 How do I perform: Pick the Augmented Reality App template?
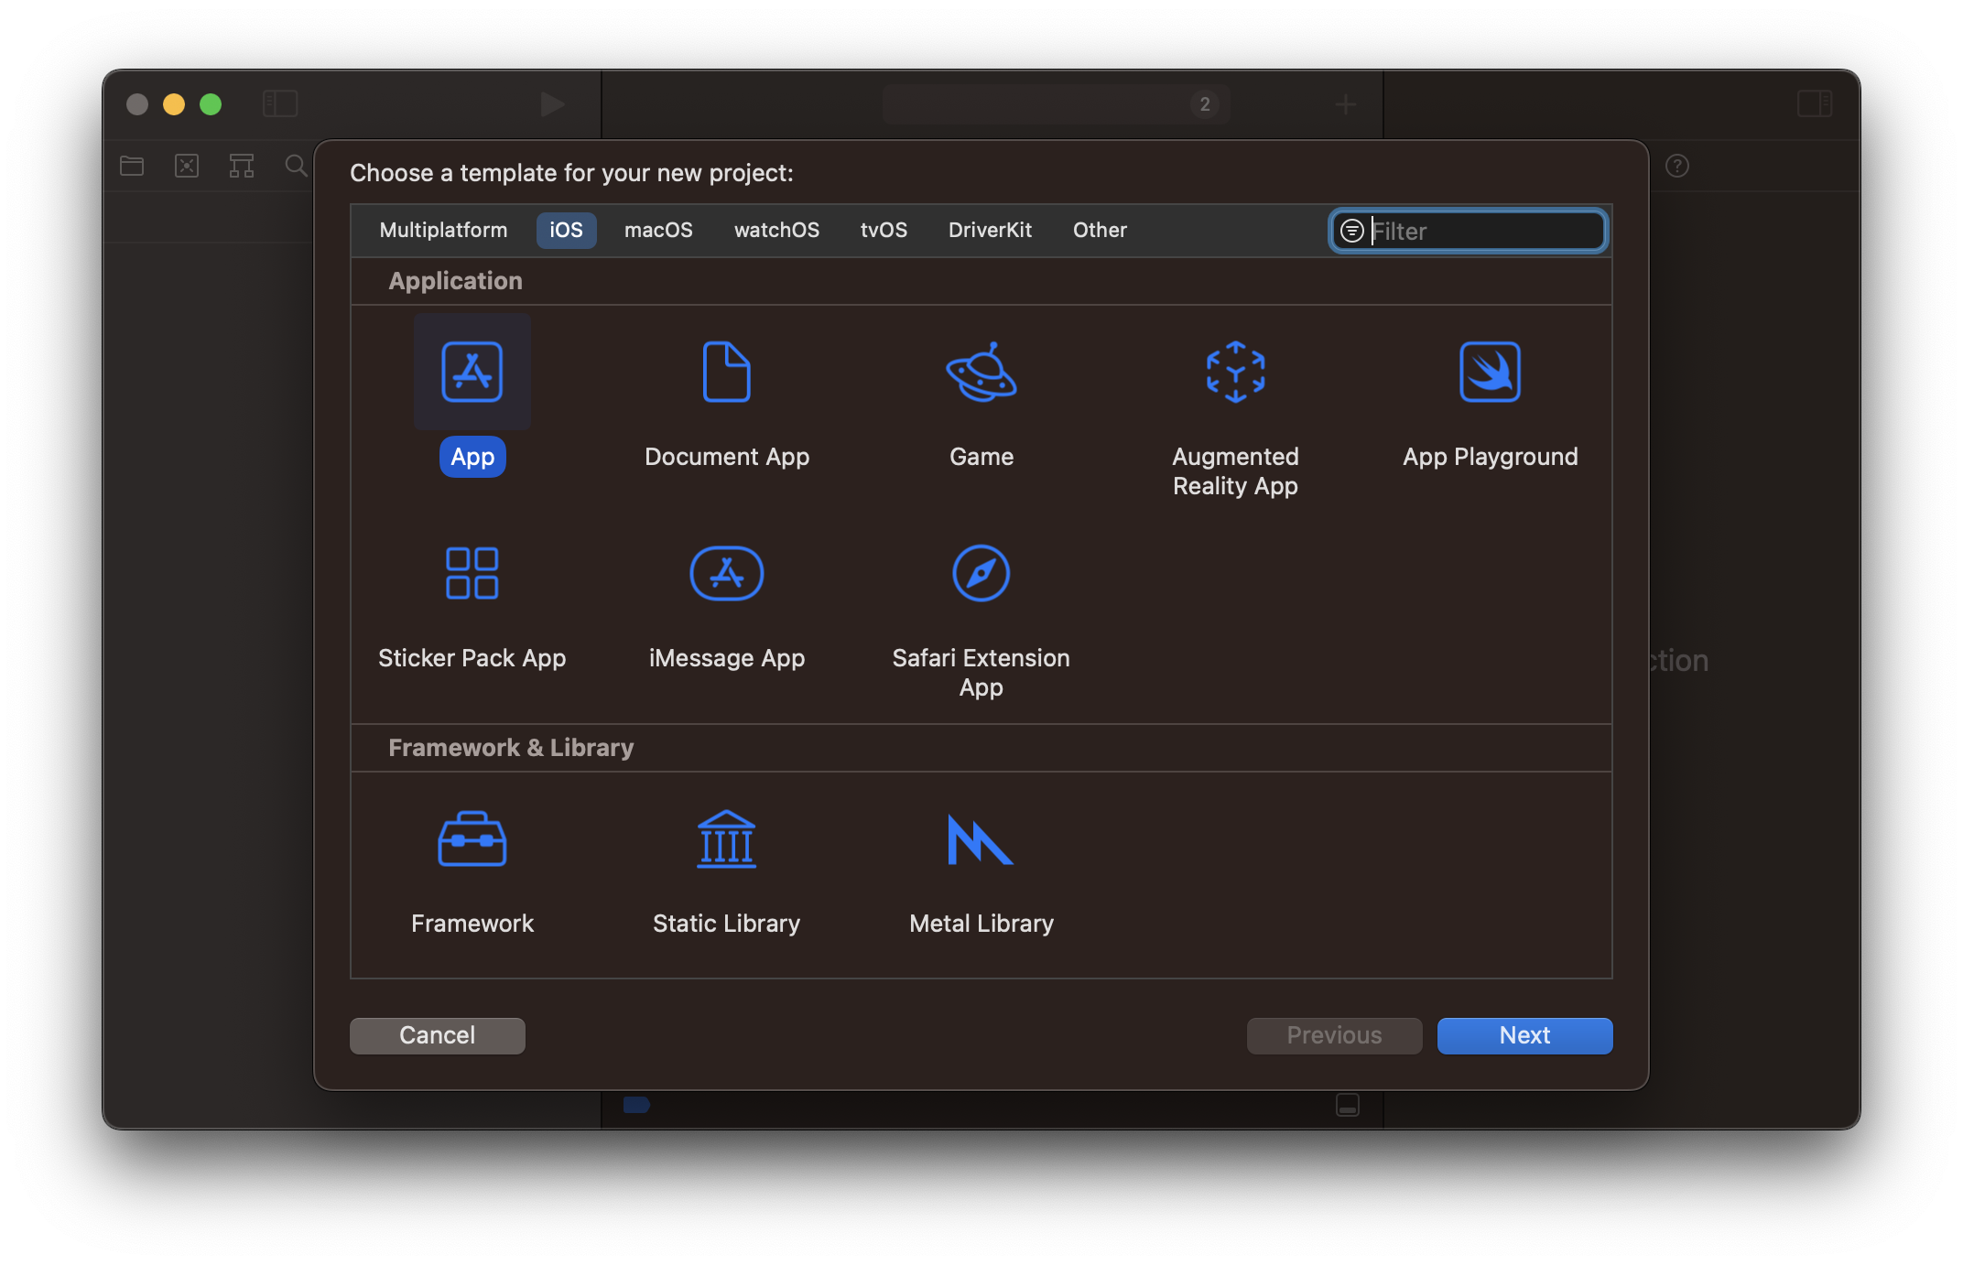pos(1235,372)
